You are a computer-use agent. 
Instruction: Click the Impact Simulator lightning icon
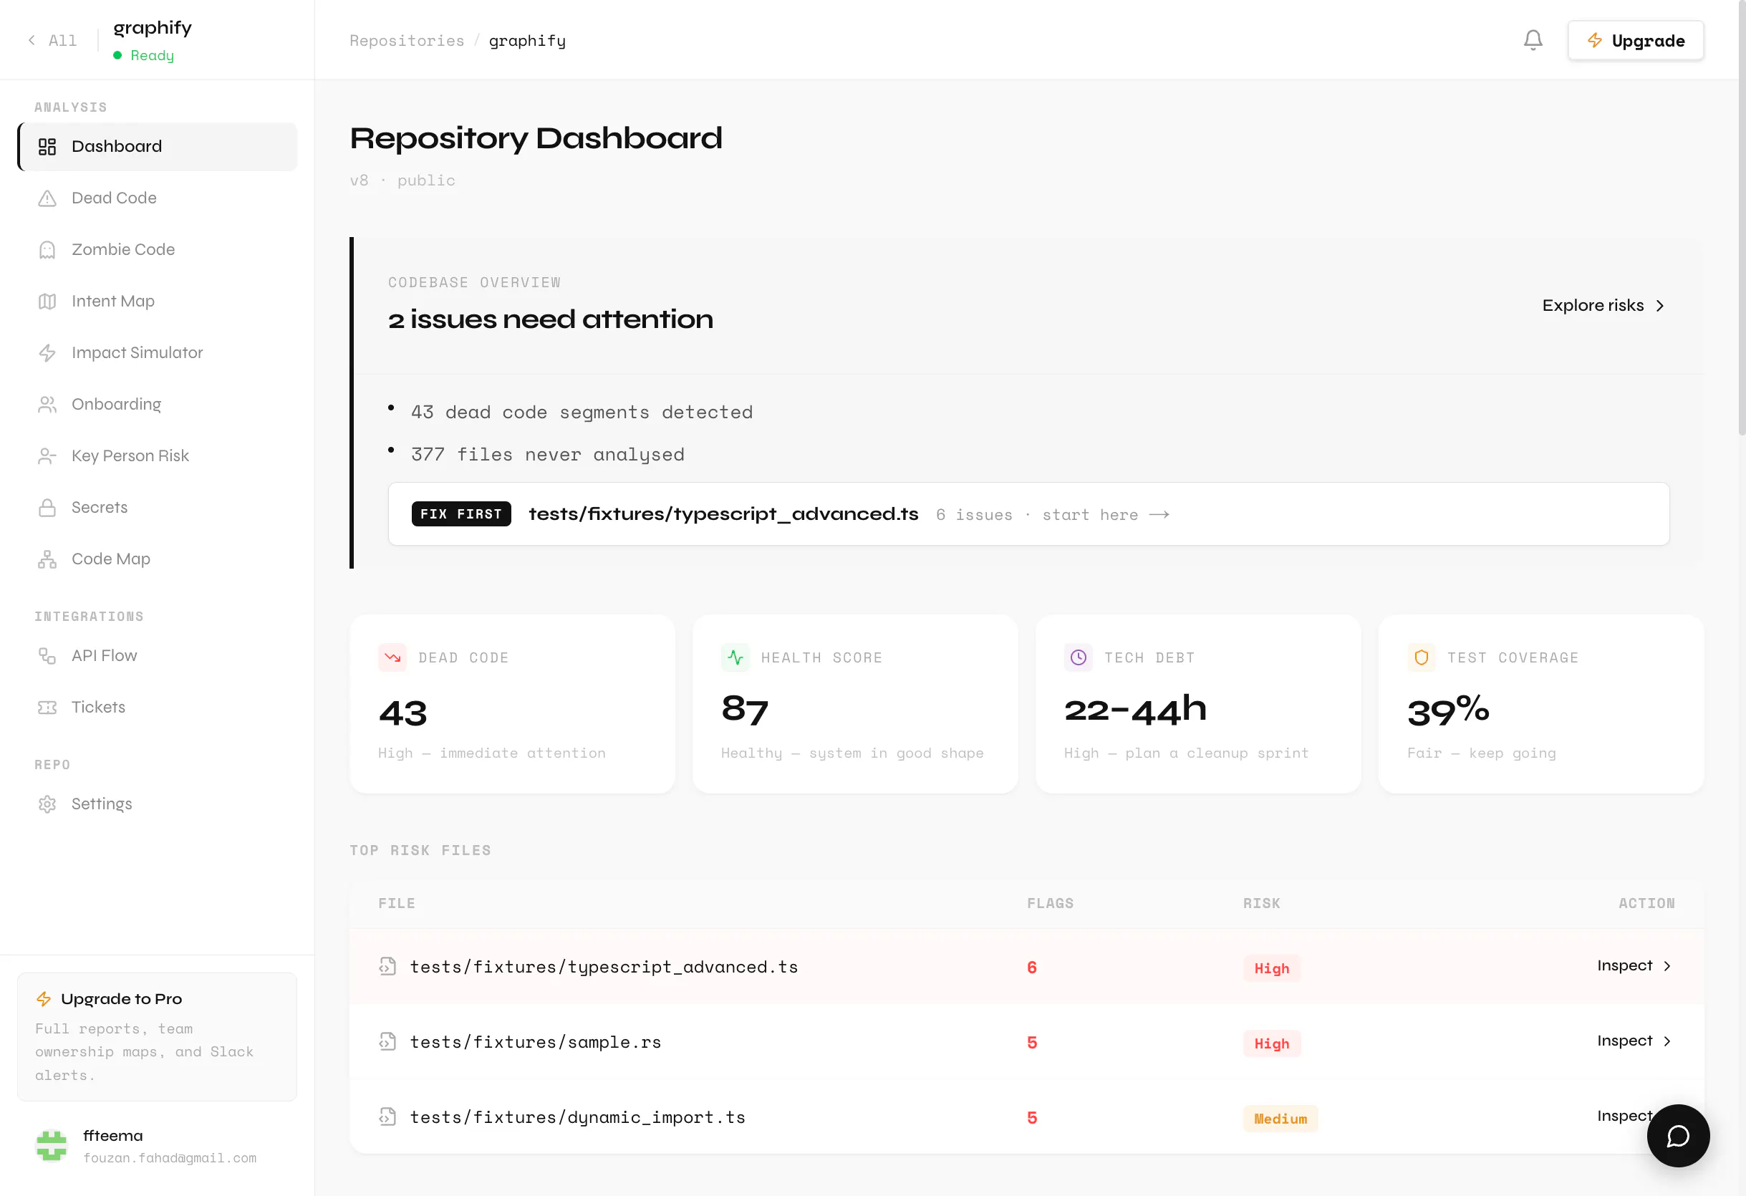47,353
